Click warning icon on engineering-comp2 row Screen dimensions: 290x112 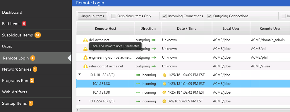85,57
